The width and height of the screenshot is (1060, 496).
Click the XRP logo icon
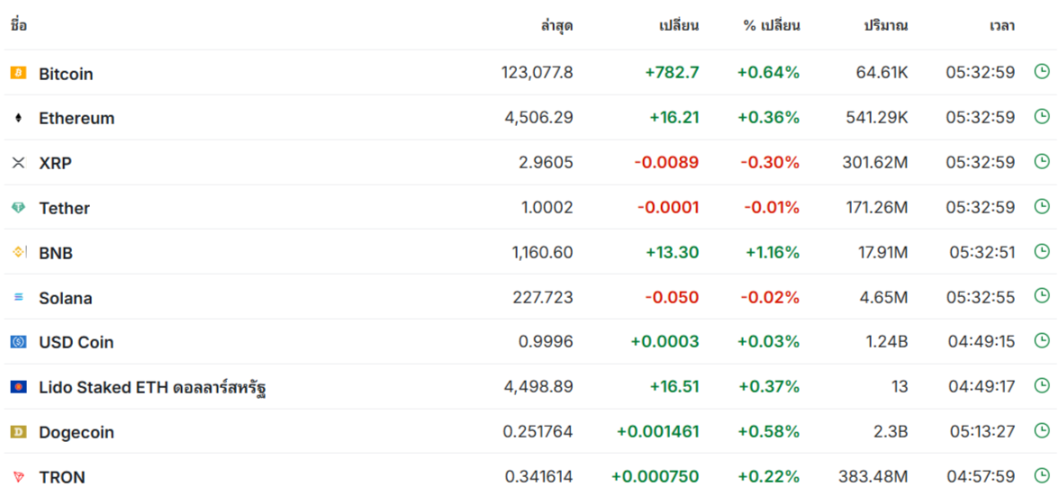pyautogui.click(x=18, y=163)
